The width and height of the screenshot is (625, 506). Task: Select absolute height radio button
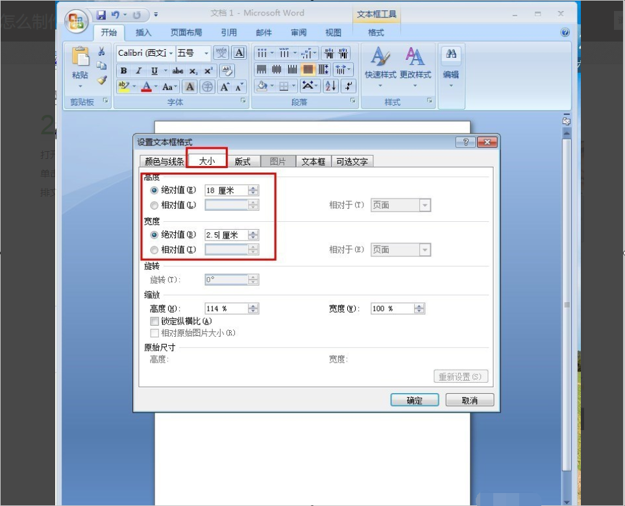click(x=154, y=191)
